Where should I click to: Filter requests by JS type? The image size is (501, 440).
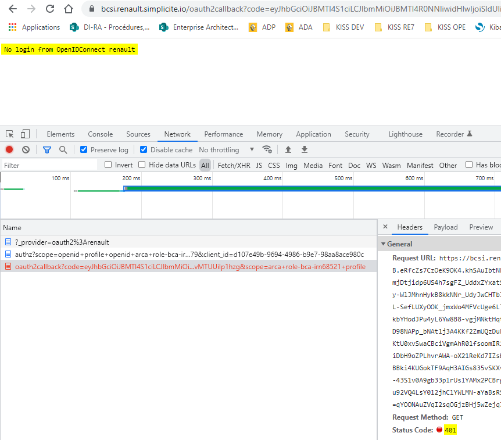(x=259, y=165)
